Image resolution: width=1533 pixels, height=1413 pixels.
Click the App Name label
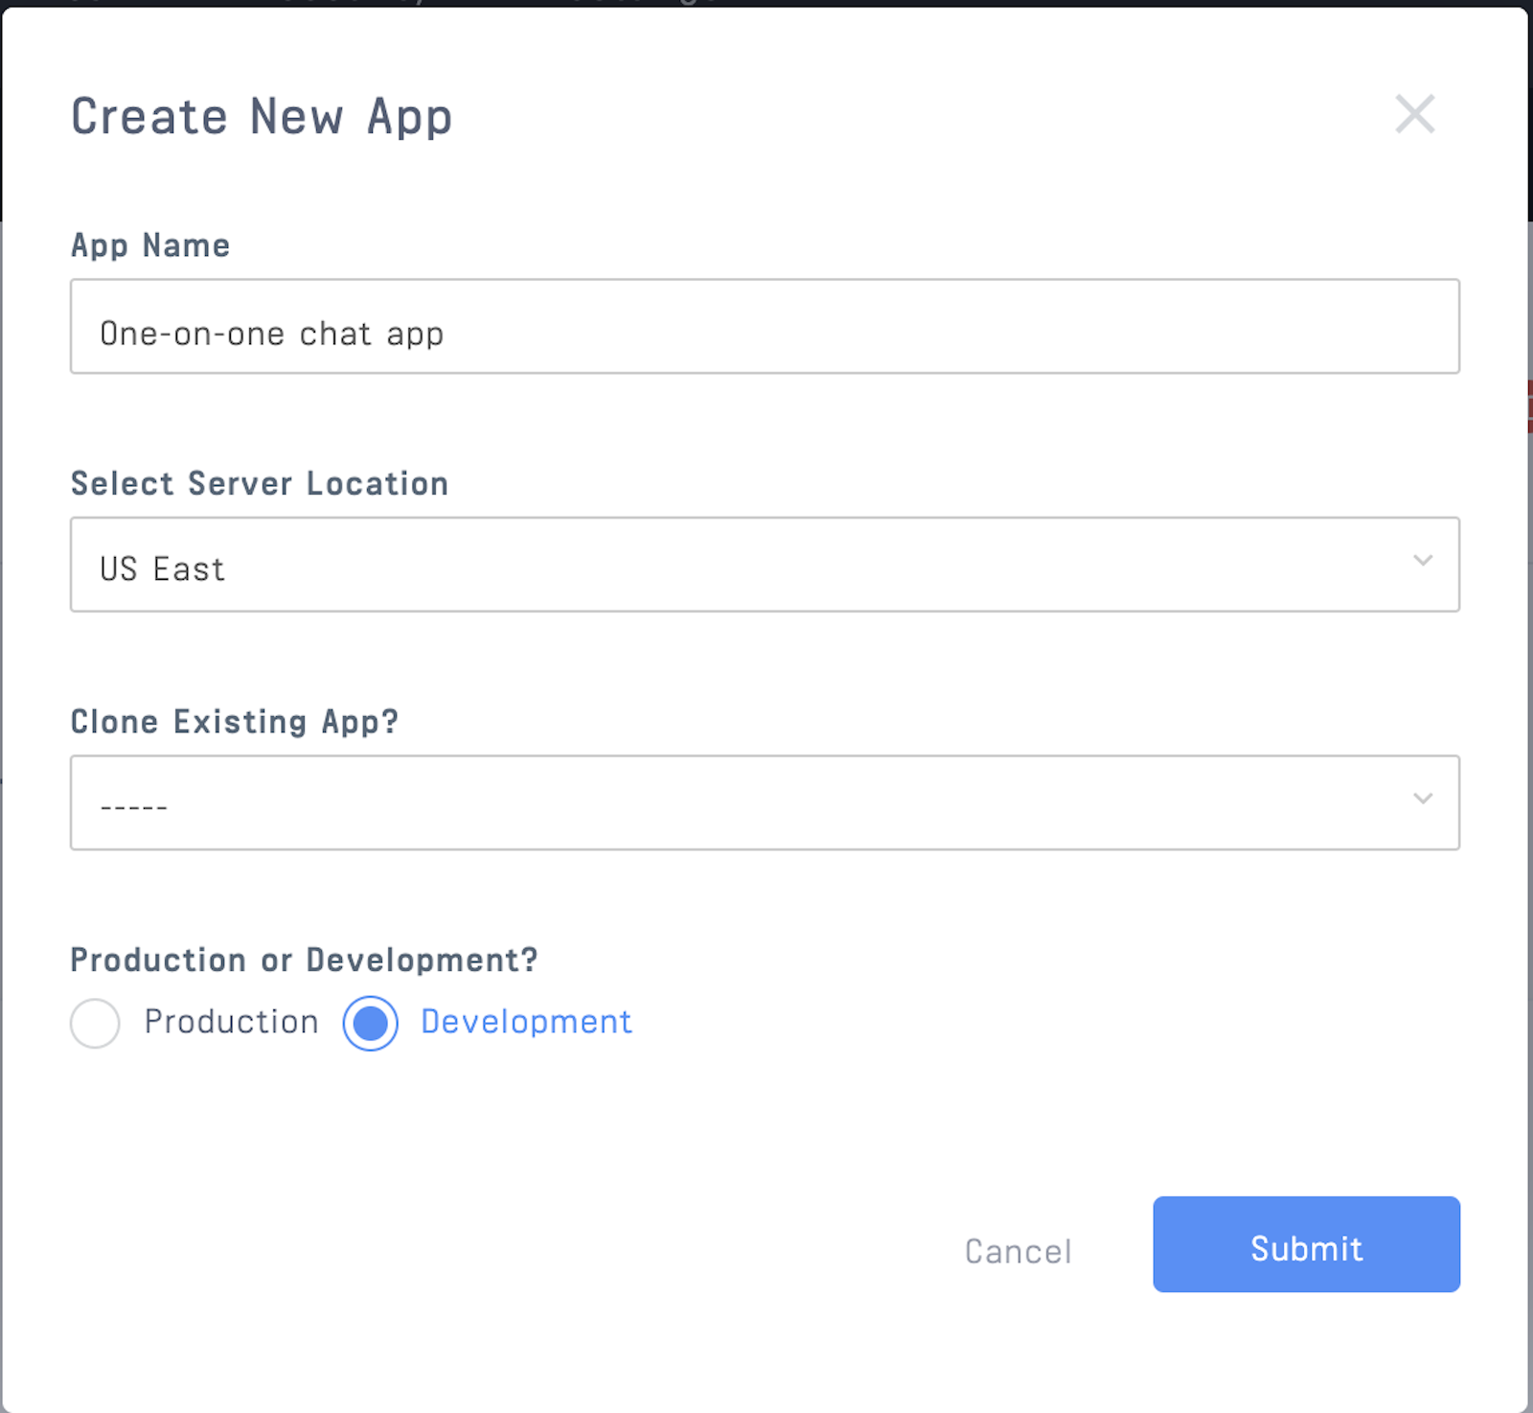tap(149, 244)
